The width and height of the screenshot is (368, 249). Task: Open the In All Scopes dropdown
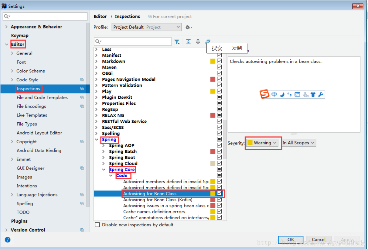(299, 143)
